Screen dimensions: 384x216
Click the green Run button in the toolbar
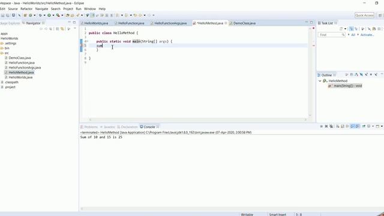(49, 15)
